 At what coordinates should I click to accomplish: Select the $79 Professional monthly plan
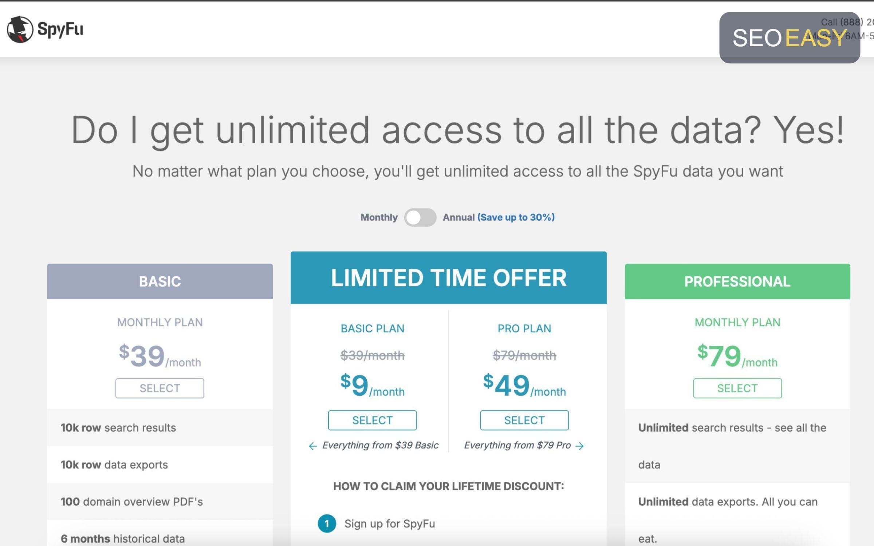pyautogui.click(x=737, y=388)
